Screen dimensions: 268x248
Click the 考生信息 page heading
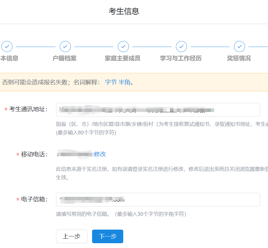coord(124,11)
